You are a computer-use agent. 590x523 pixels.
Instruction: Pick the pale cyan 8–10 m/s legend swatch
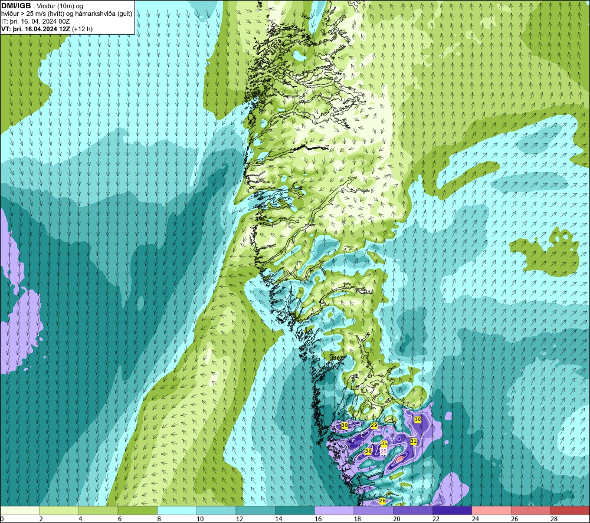[x=177, y=510]
